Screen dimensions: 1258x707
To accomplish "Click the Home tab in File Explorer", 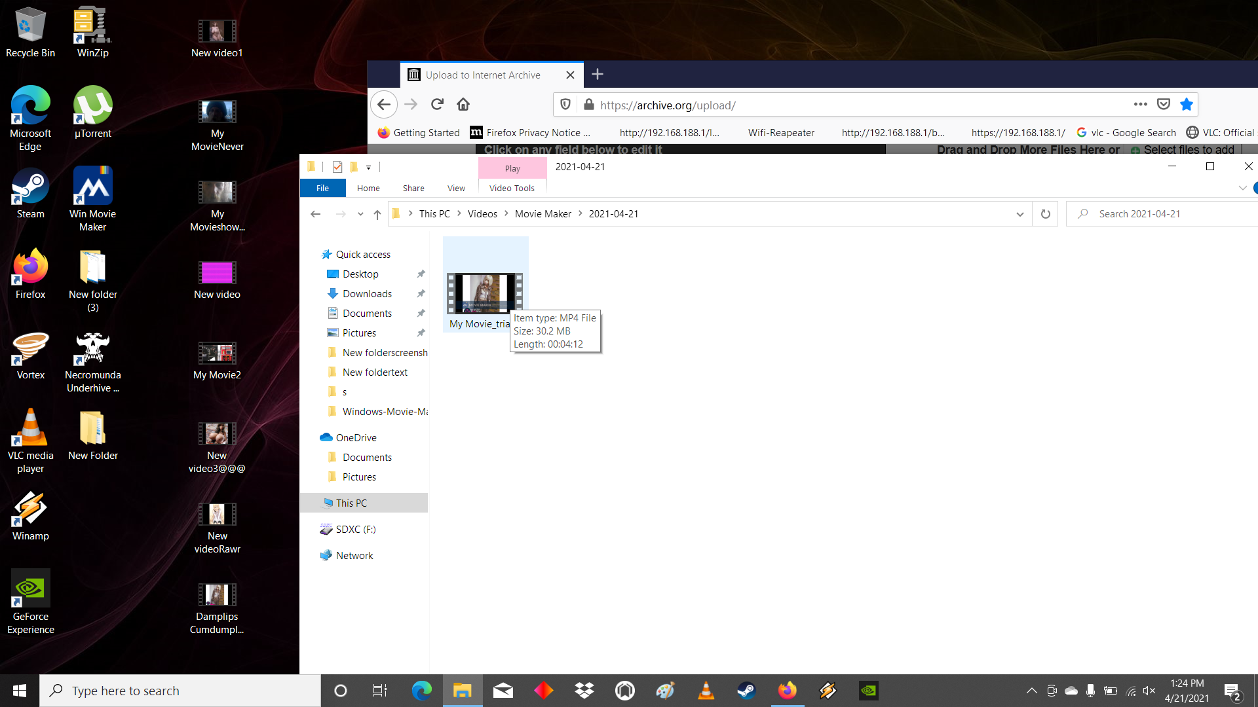I will click(x=368, y=188).
